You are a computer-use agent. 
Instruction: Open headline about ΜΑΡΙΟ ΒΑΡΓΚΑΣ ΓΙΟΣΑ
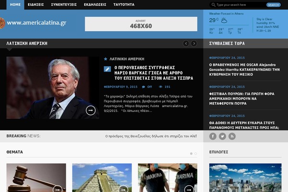[x=154, y=73]
